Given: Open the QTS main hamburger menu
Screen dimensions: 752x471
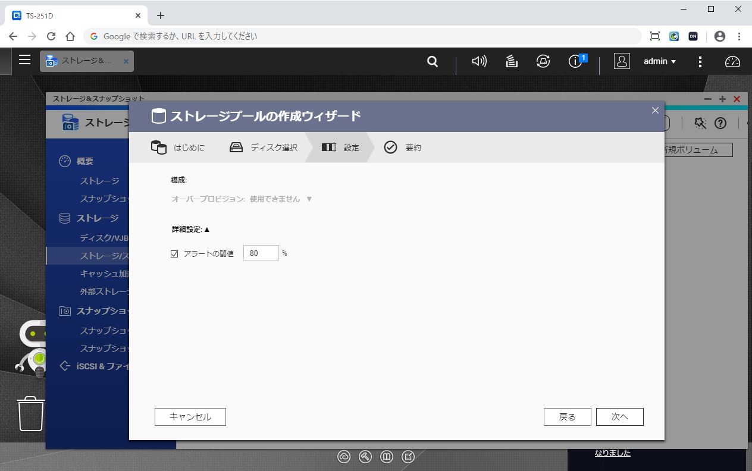Looking at the screenshot, I should point(24,60).
